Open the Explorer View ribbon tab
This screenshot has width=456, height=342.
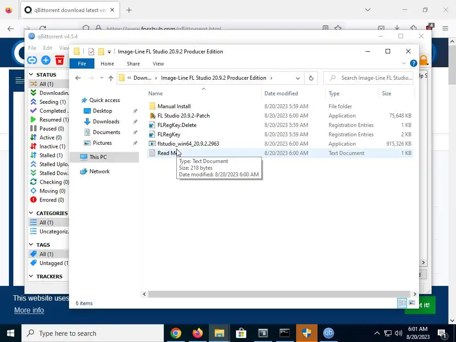click(x=158, y=63)
